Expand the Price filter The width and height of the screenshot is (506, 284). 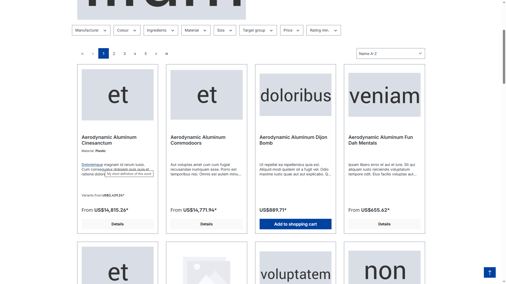(291, 30)
